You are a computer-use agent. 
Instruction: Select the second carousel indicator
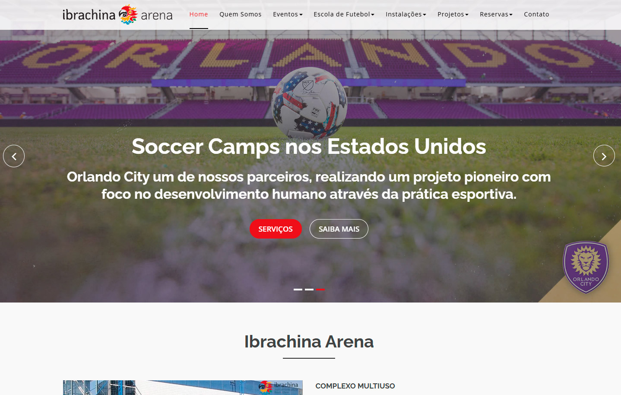click(x=309, y=290)
